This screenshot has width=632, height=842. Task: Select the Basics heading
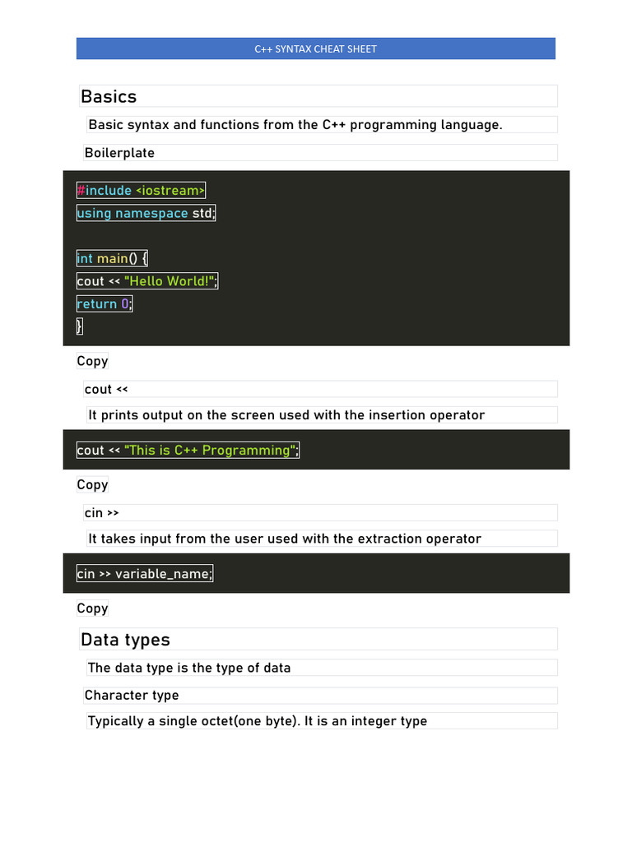pos(109,96)
